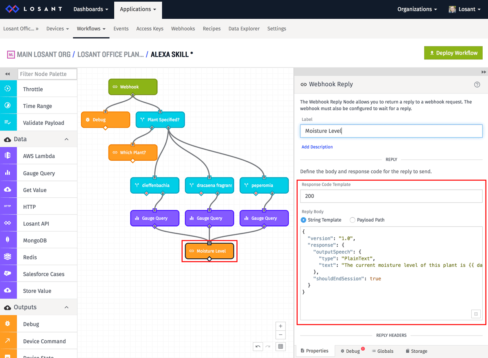This screenshot has width=488, height=358.
Task: Open the Webhooks tab
Action: tap(183, 28)
